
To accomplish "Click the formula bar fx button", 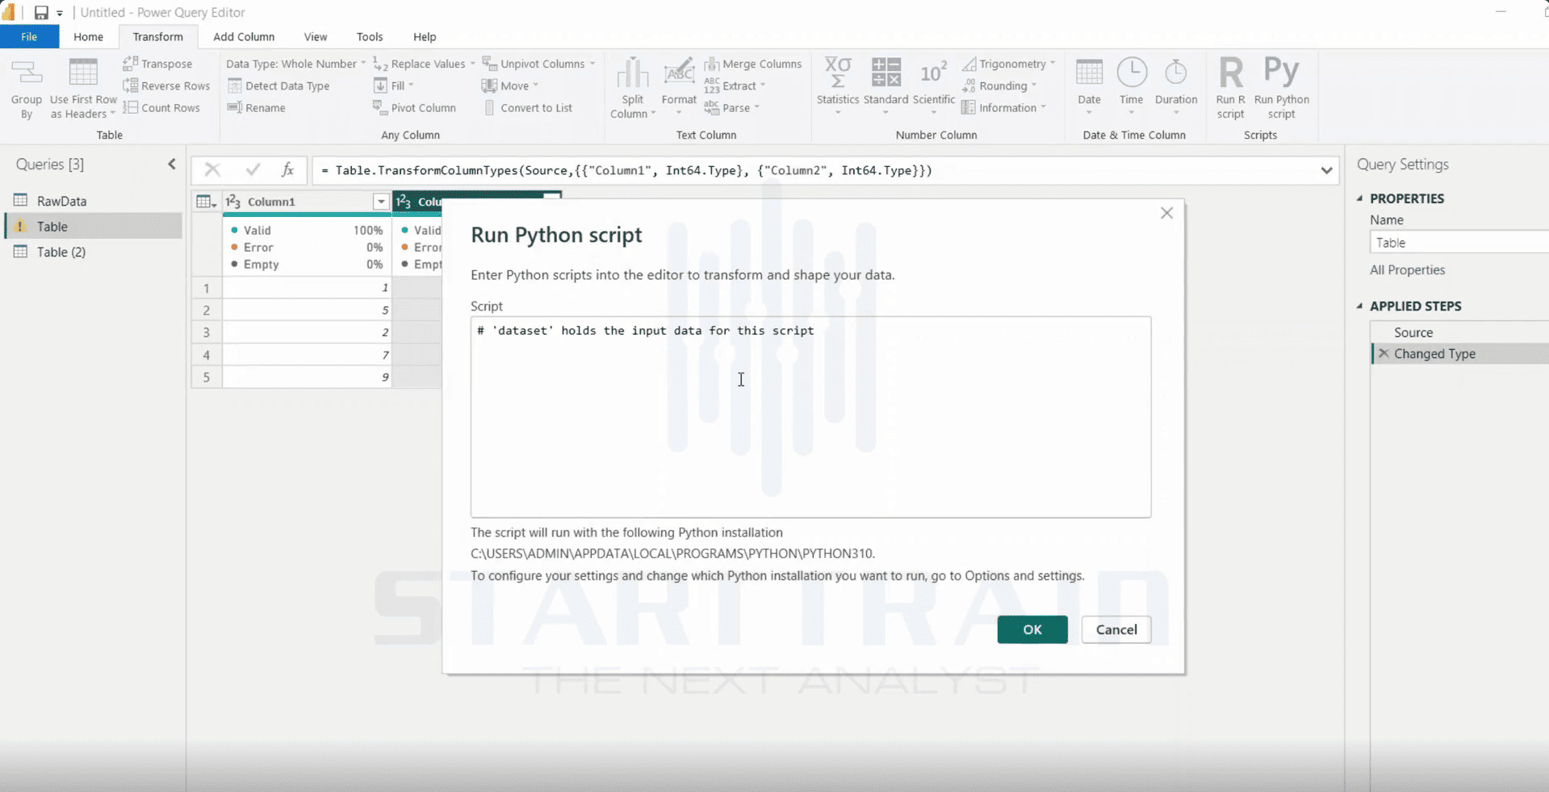I will coord(287,169).
